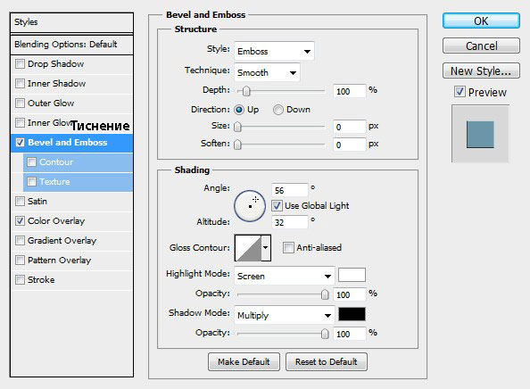Viewport: 530px width, 389px height.
Task: Click the Soften slider handle
Action: tap(237, 145)
